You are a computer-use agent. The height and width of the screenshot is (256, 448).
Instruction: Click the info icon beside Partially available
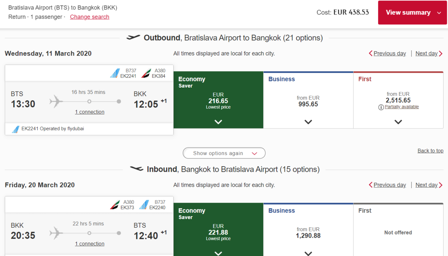[x=381, y=107]
